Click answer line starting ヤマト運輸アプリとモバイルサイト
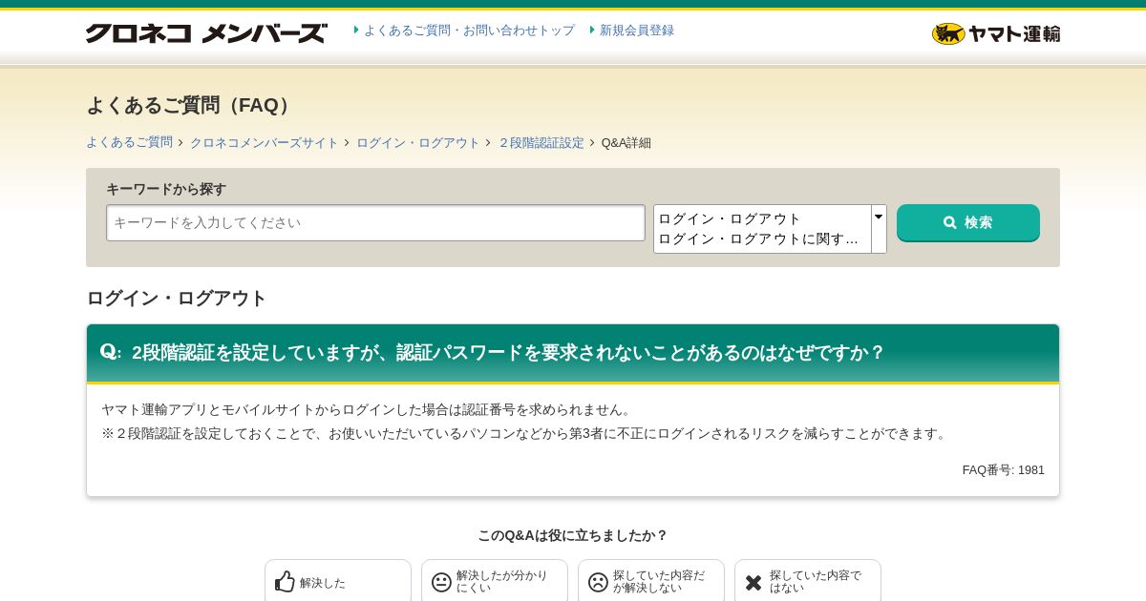 (x=369, y=409)
